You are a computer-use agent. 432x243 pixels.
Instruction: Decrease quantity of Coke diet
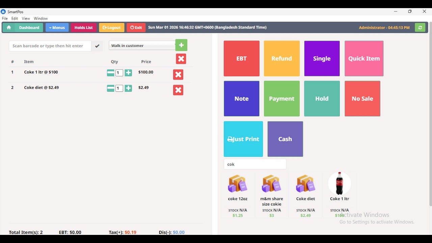pos(110,88)
